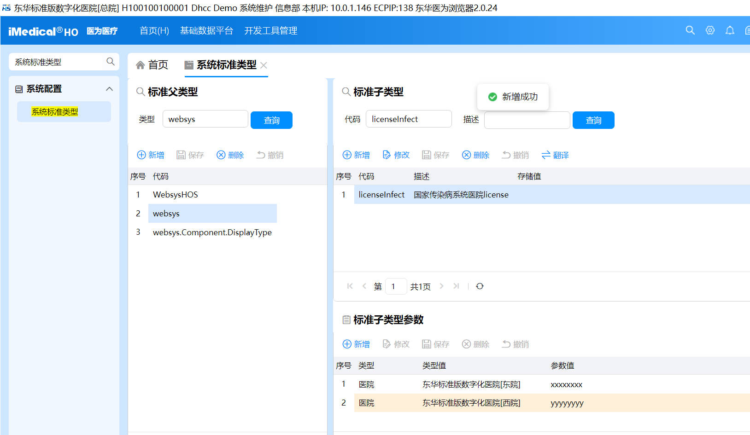Select 系统标准类型 in the sidebar

coord(64,112)
